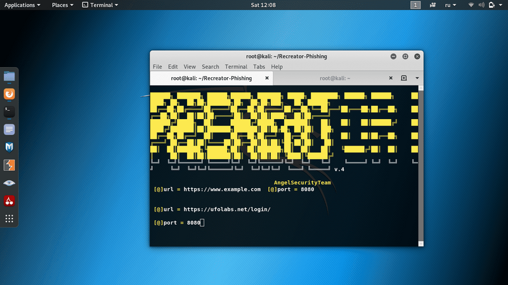This screenshot has height=285, width=508.
Task: Expand the terminal tabs list arrow
Action: (417, 78)
